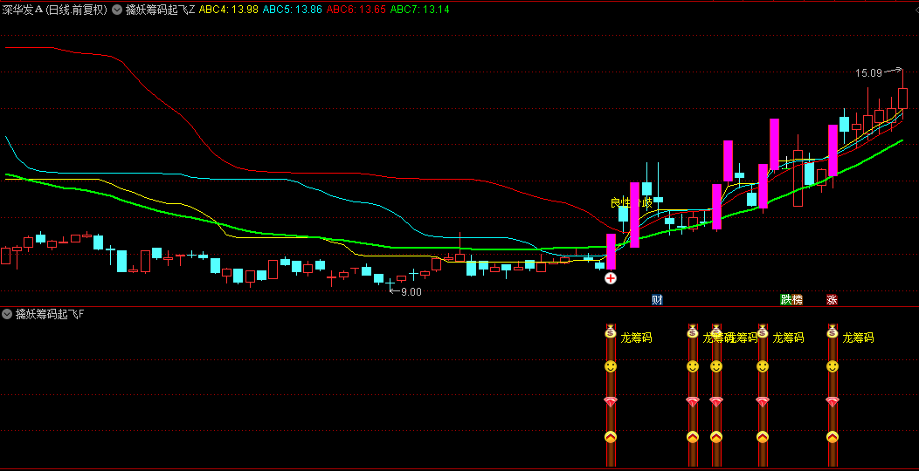Select the 擒妖筹码起飞Z indicator name
Screen dimensions: 919x471
point(161,10)
